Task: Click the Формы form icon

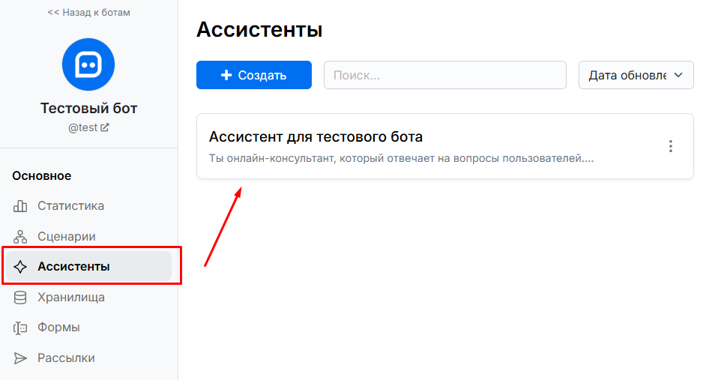Action: [19, 328]
